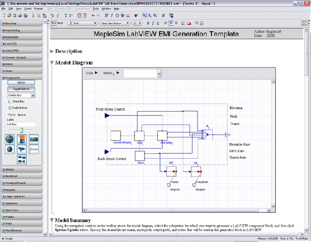Select the Radio Button component in palette
This screenshot has height=242, width=311.
[x=18, y=108]
